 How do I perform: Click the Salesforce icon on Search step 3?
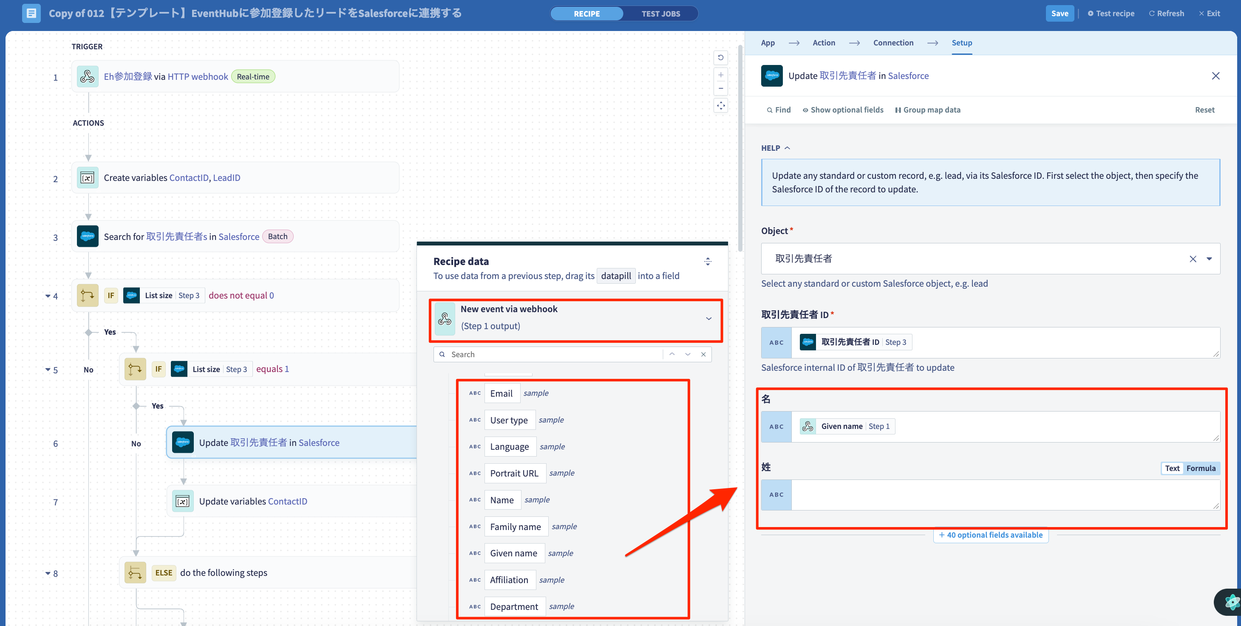click(87, 236)
